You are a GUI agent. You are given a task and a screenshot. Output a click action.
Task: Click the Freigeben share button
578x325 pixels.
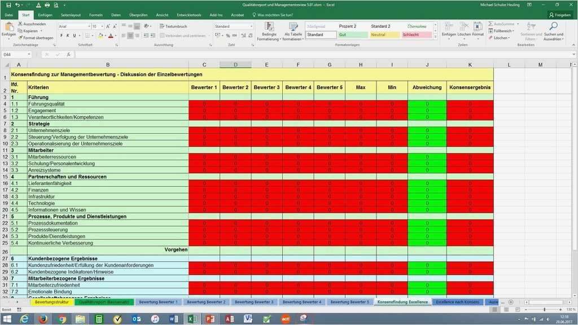[559, 15]
